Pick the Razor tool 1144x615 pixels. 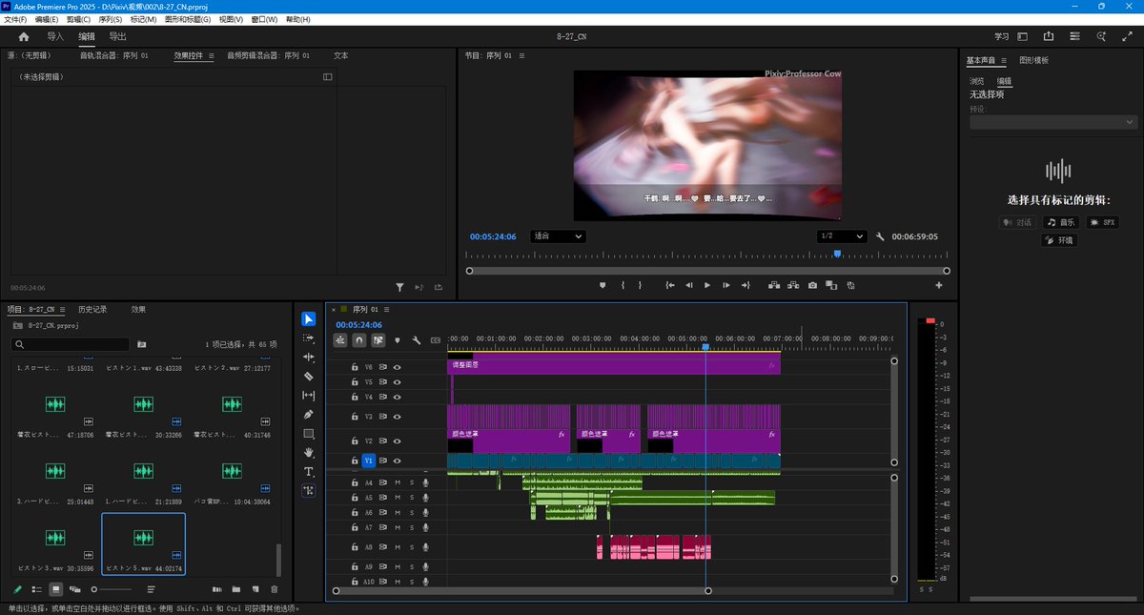click(309, 376)
